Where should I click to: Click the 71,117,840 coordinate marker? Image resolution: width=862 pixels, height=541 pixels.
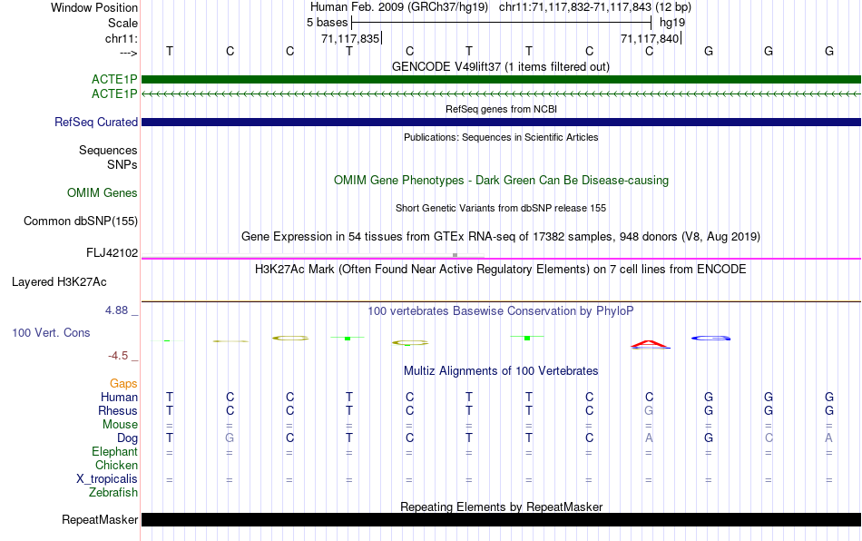[x=650, y=38]
